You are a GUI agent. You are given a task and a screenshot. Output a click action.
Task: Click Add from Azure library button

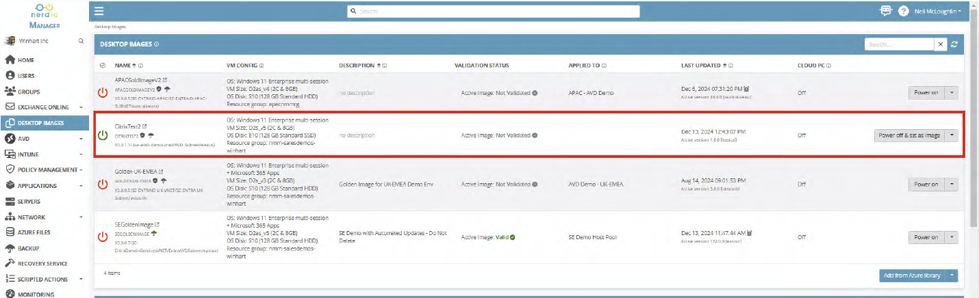[913, 275]
